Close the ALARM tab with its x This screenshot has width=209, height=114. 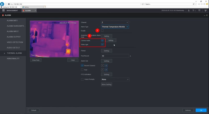click(35, 10)
